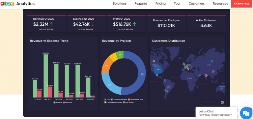This screenshot has height=119, width=253.
Task: Expand the Features menu
Action: [x=141, y=4]
